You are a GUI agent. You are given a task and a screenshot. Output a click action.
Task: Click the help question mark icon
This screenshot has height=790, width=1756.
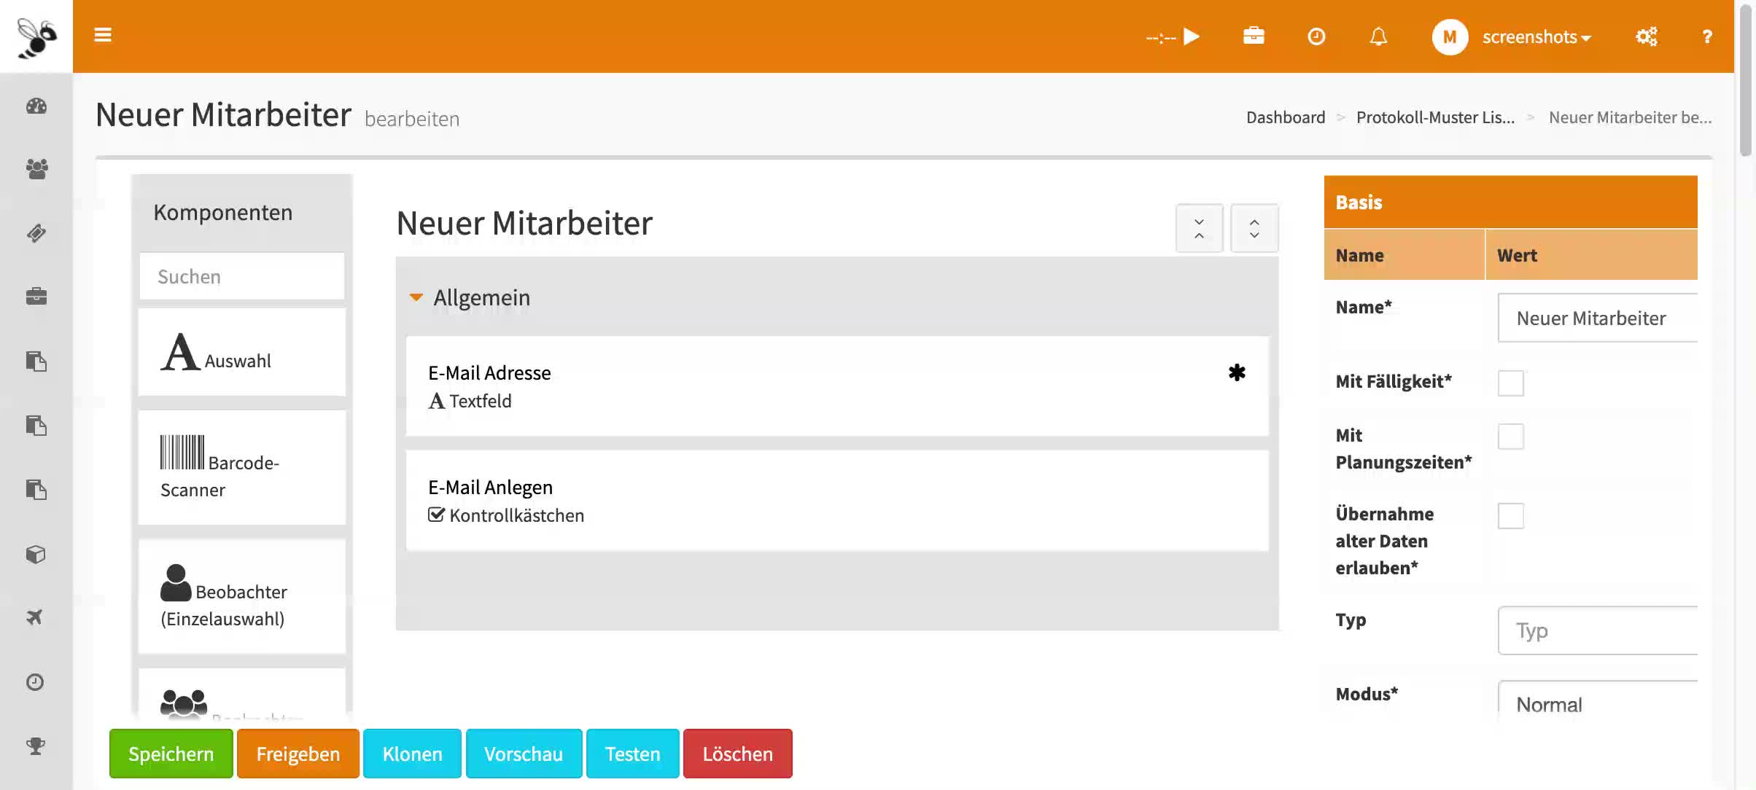pyautogui.click(x=1706, y=36)
